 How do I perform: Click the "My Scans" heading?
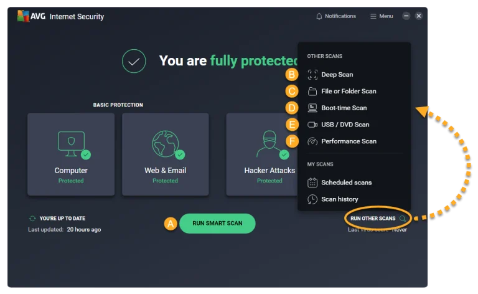coord(320,164)
